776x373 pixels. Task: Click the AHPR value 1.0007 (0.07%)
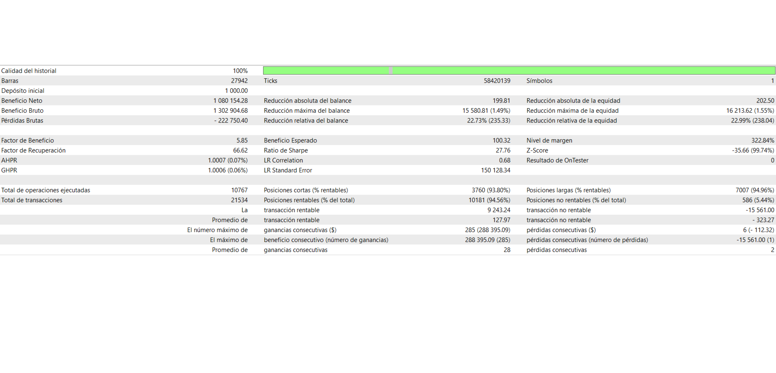[x=228, y=160]
